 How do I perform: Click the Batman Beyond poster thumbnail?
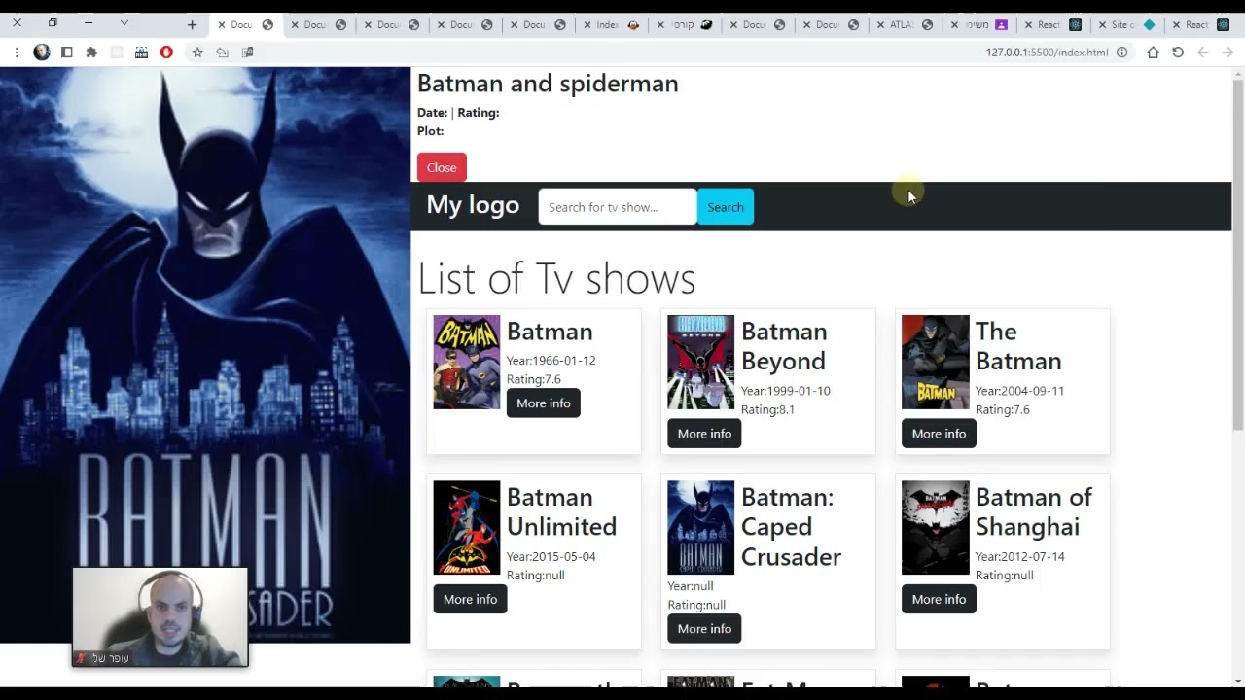tap(700, 362)
